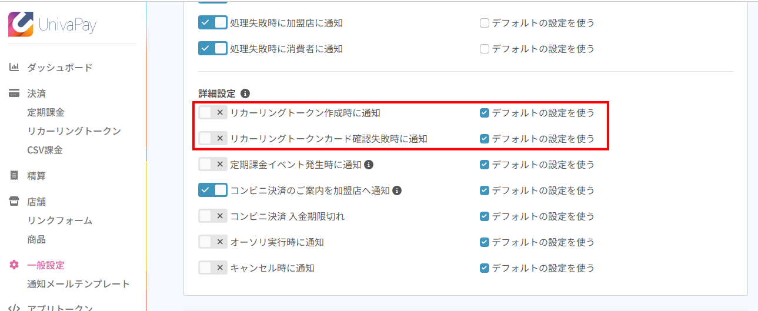758x311 pixels.
Task: Select リンクフォーム under 店舗
Action: click(60, 220)
